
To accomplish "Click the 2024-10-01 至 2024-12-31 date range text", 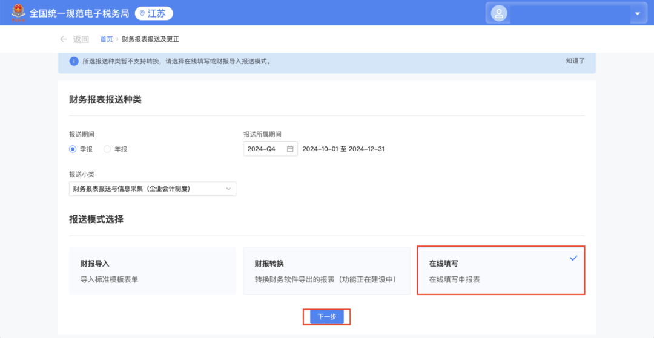I will click(x=343, y=149).
